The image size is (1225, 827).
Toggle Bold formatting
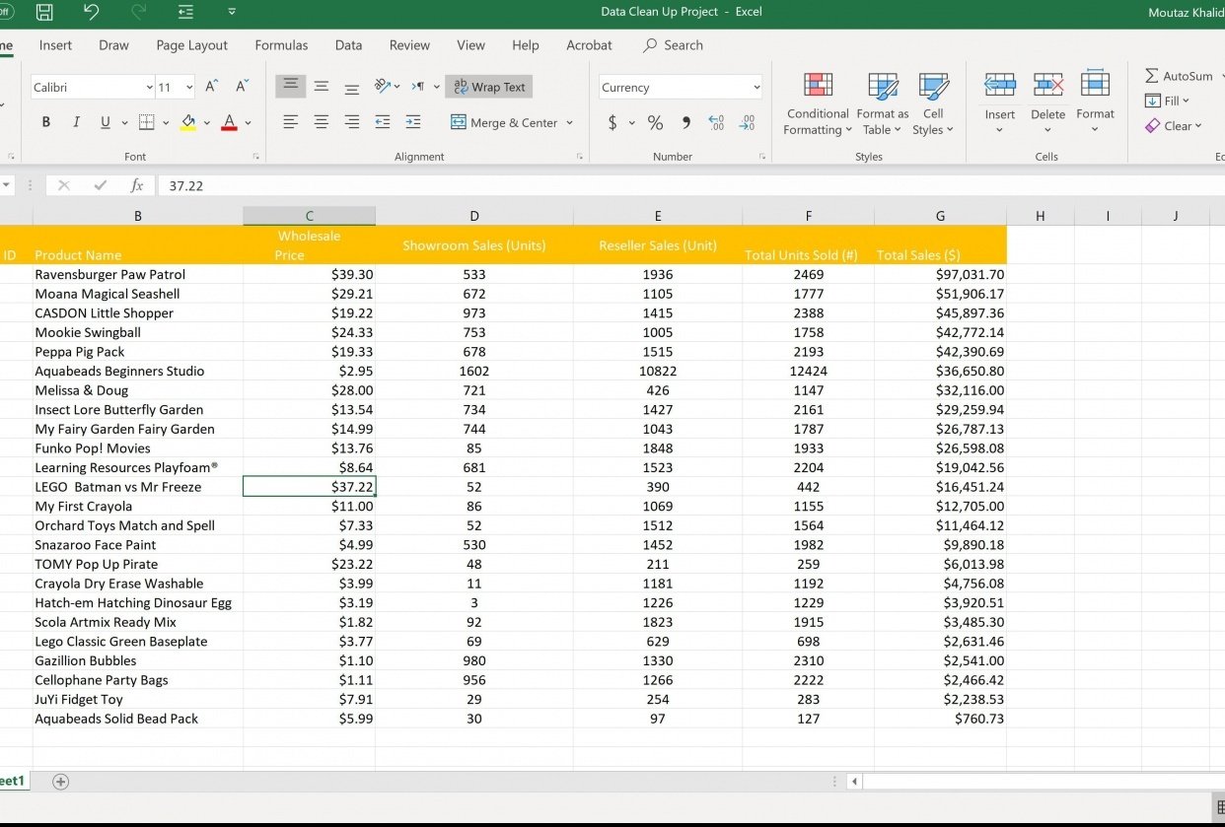[45, 122]
